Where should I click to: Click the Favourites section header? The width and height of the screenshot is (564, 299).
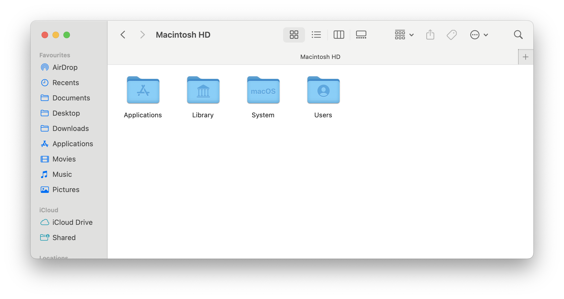pos(55,55)
